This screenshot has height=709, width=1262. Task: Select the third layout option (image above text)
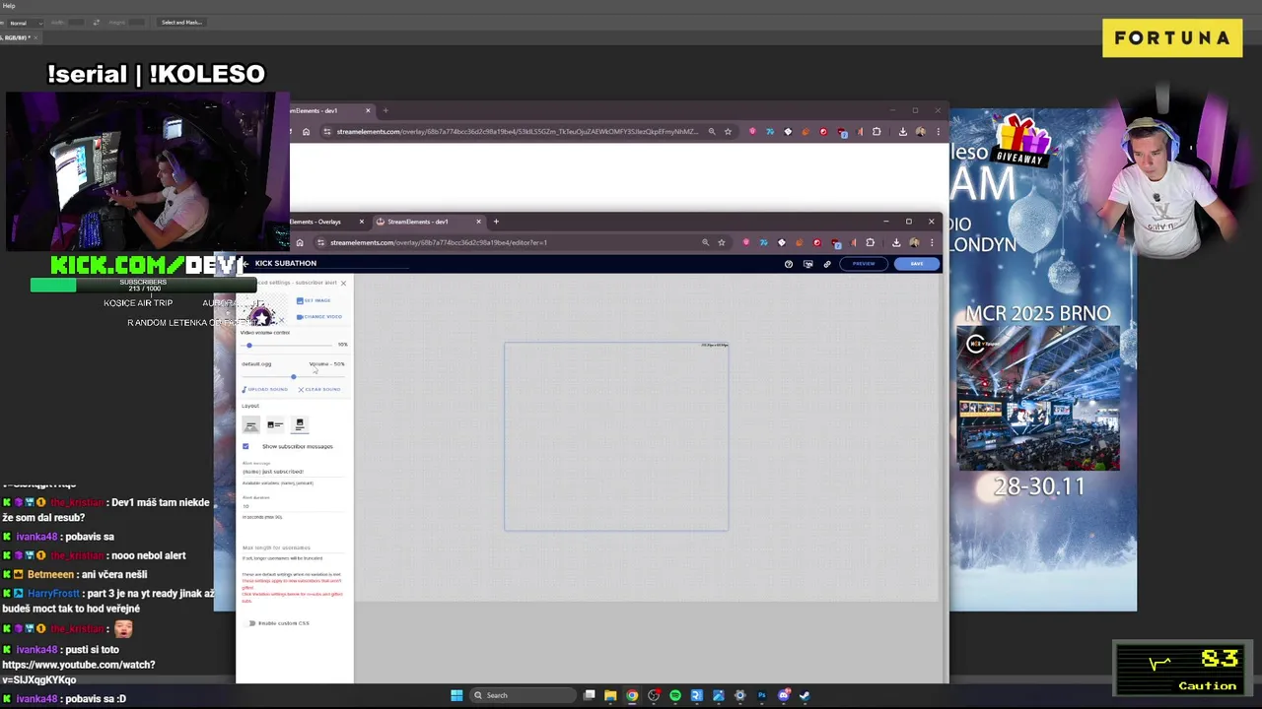[300, 424]
